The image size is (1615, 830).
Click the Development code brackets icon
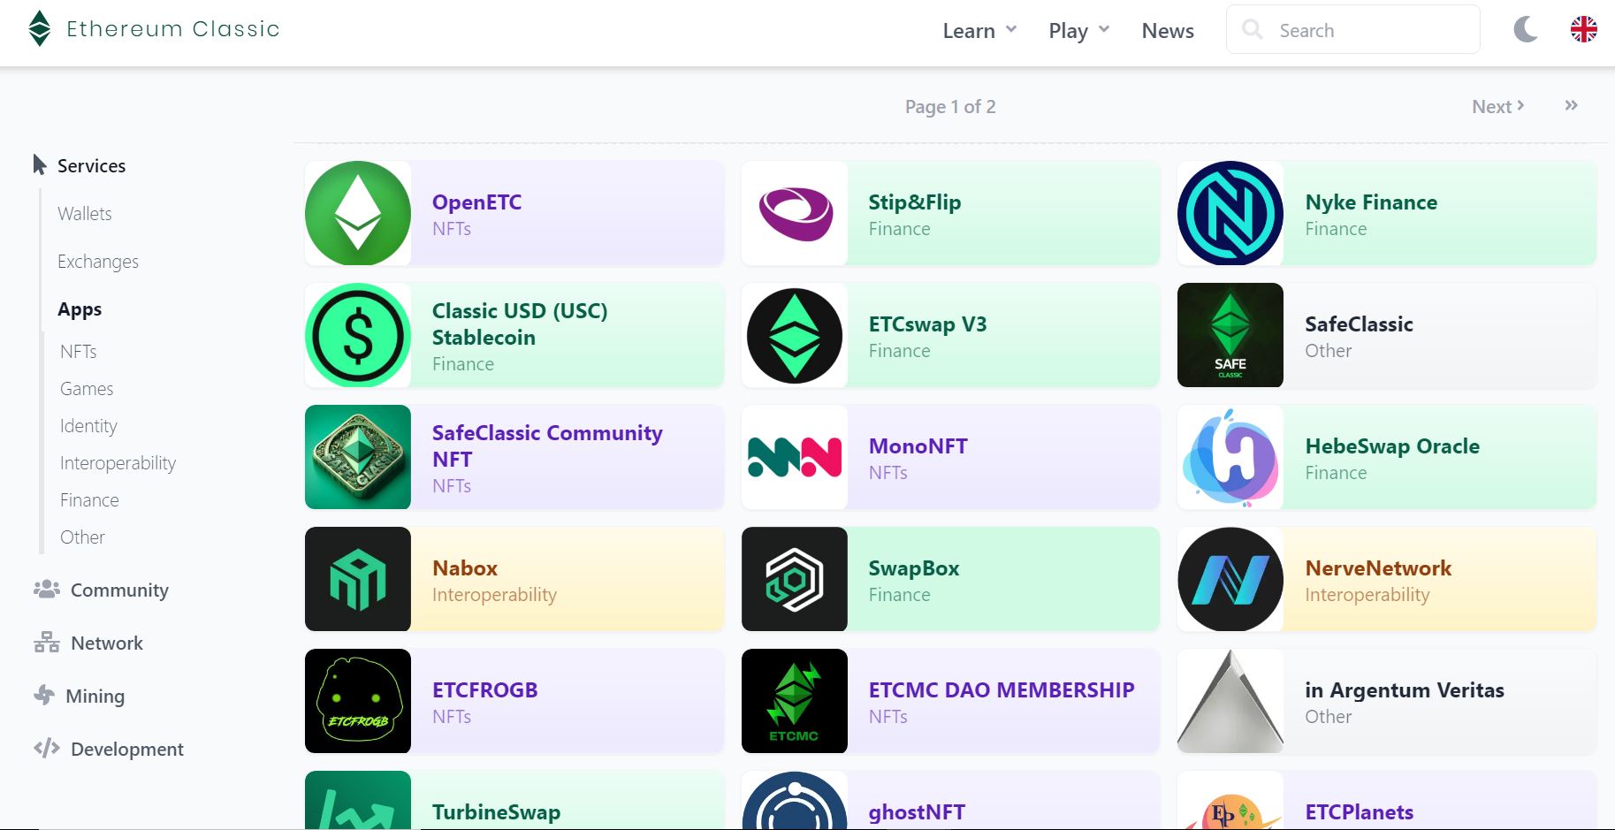pyautogui.click(x=46, y=748)
